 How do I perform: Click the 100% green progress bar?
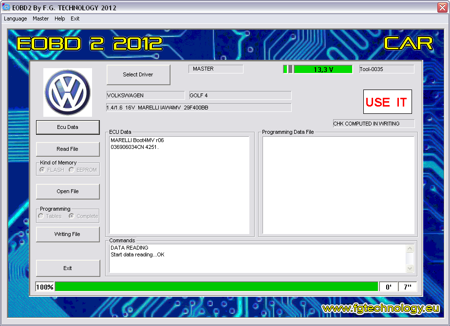point(216,287)
